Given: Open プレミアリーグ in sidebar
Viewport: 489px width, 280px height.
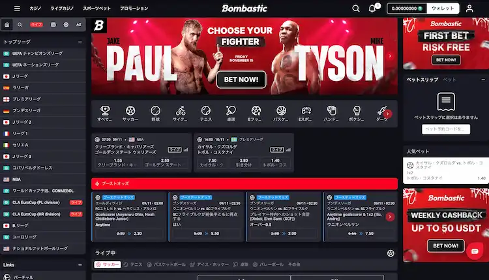Looking at the screenshot, I should point(43,99).
